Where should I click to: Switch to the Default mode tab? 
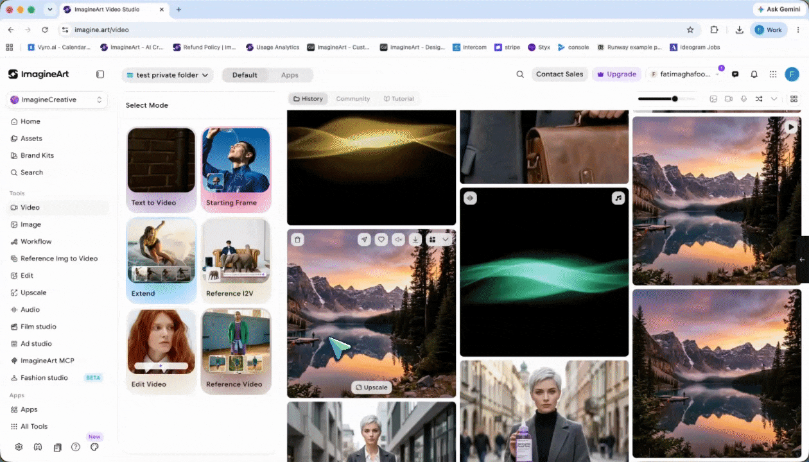245,75
